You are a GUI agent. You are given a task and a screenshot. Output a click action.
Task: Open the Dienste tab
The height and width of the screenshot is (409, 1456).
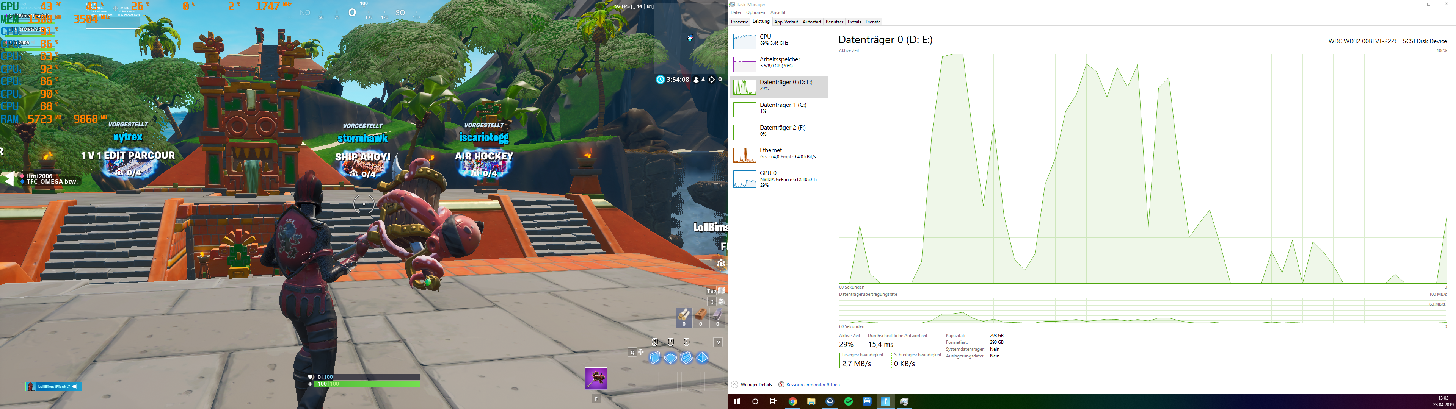coord(873,22)
